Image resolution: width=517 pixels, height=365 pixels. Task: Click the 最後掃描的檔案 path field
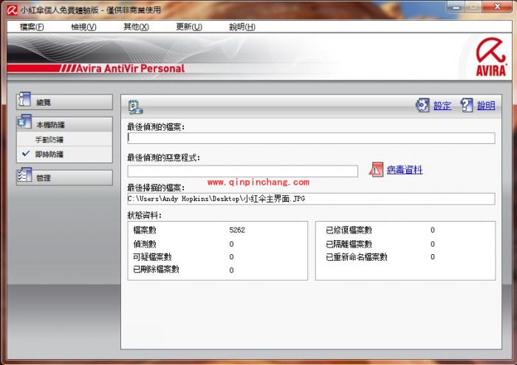point(310,199)
